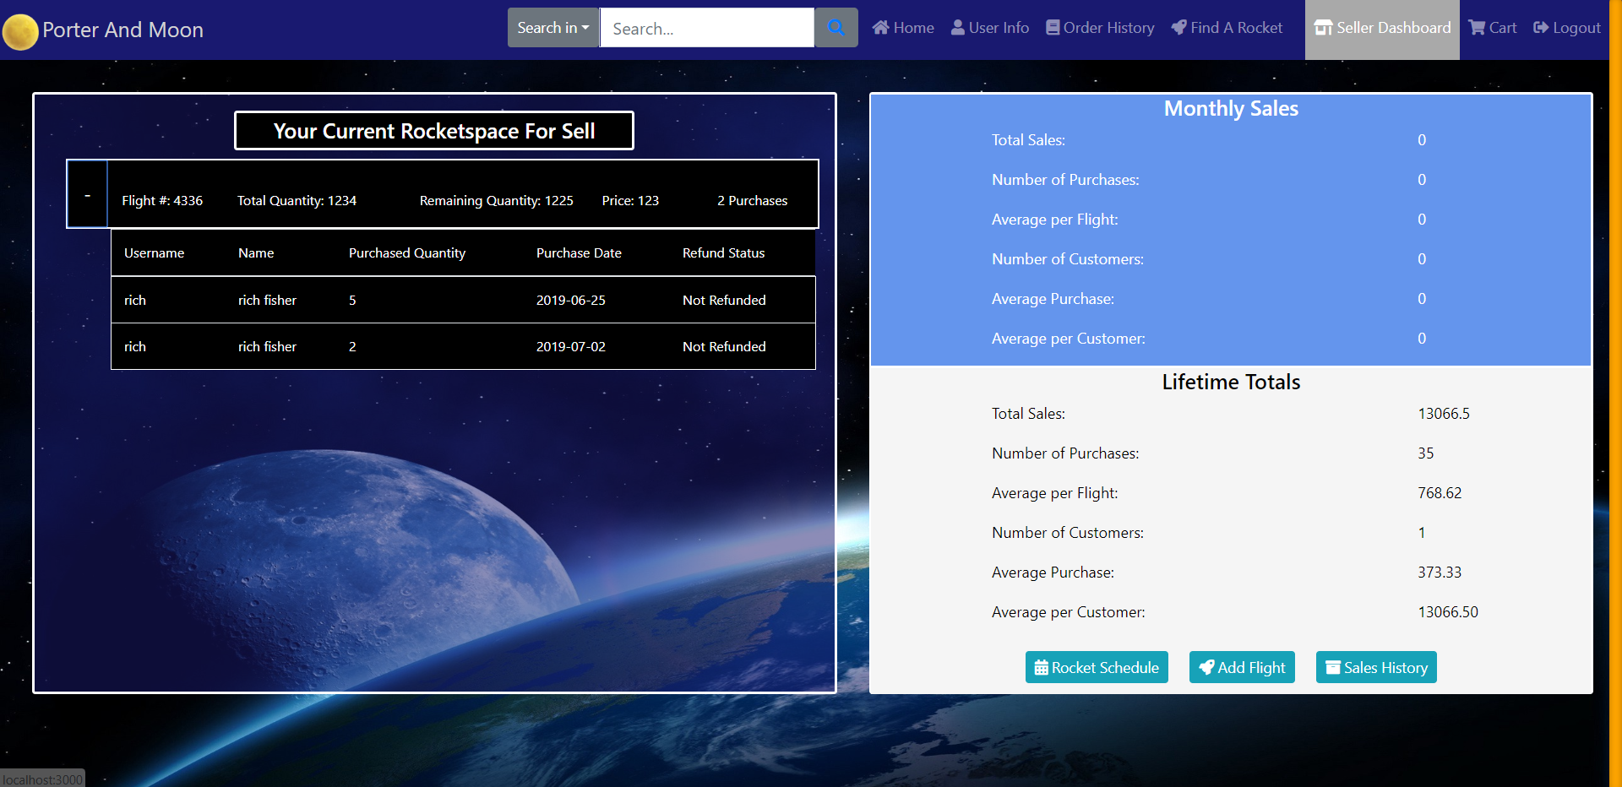Screen dimensions: 1622x787
Task: Collapse flight 4336 with minus button
Action: point(87,195)
